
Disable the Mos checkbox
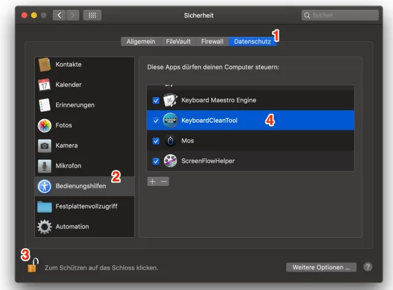[x=156, y=141]
